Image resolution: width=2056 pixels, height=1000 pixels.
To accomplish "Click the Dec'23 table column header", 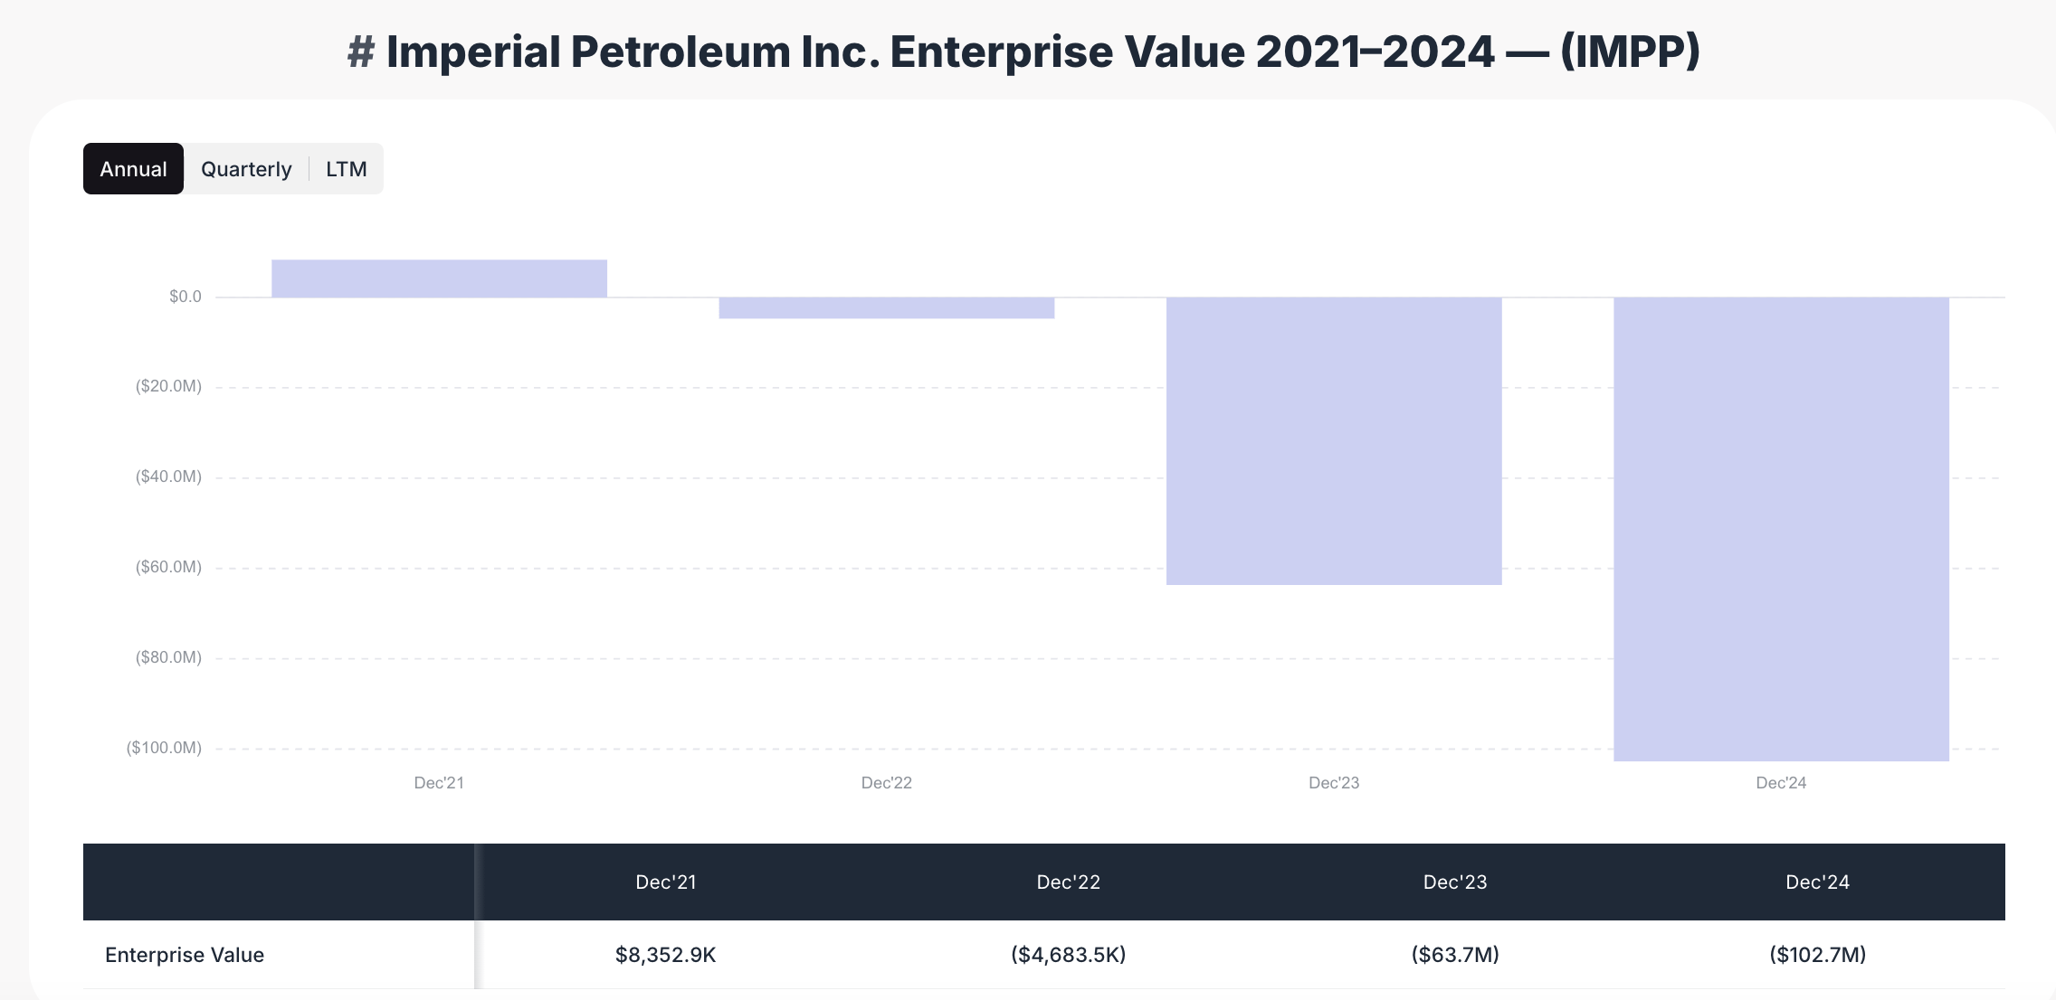I will 1455,882.
